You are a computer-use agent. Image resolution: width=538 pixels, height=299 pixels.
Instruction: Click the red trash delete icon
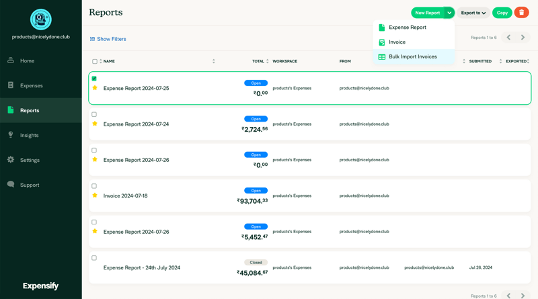[x=522, y=13]
